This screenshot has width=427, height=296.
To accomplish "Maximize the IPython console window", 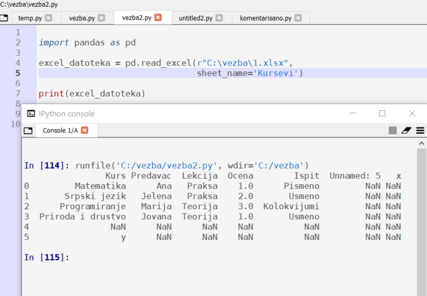I will (x=382, y=113).
